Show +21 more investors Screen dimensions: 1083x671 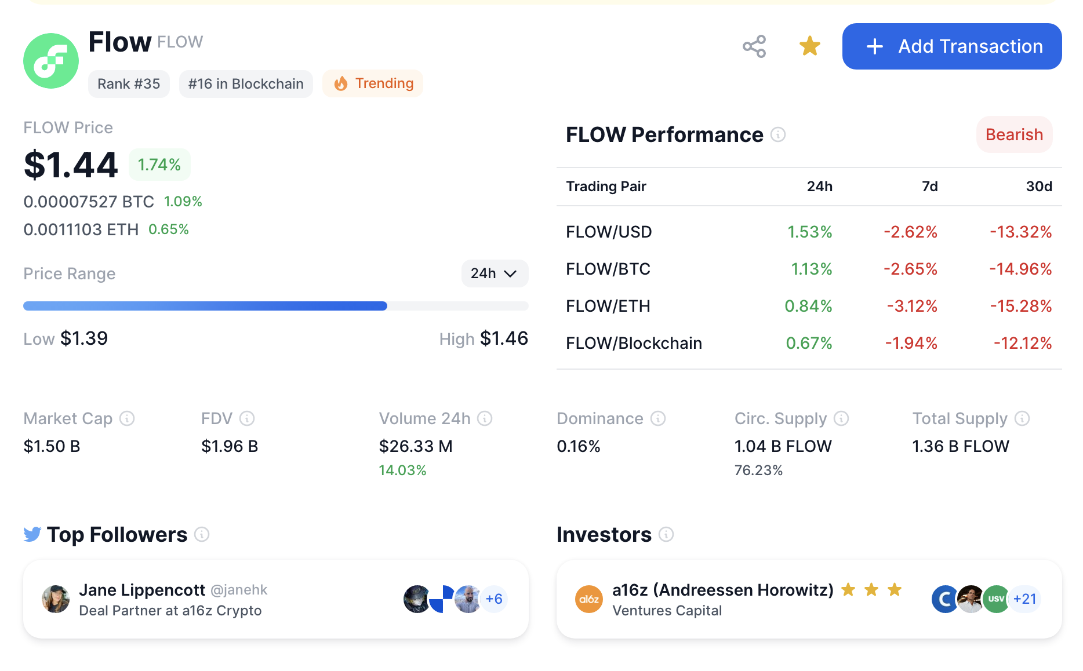point(1025,599)
